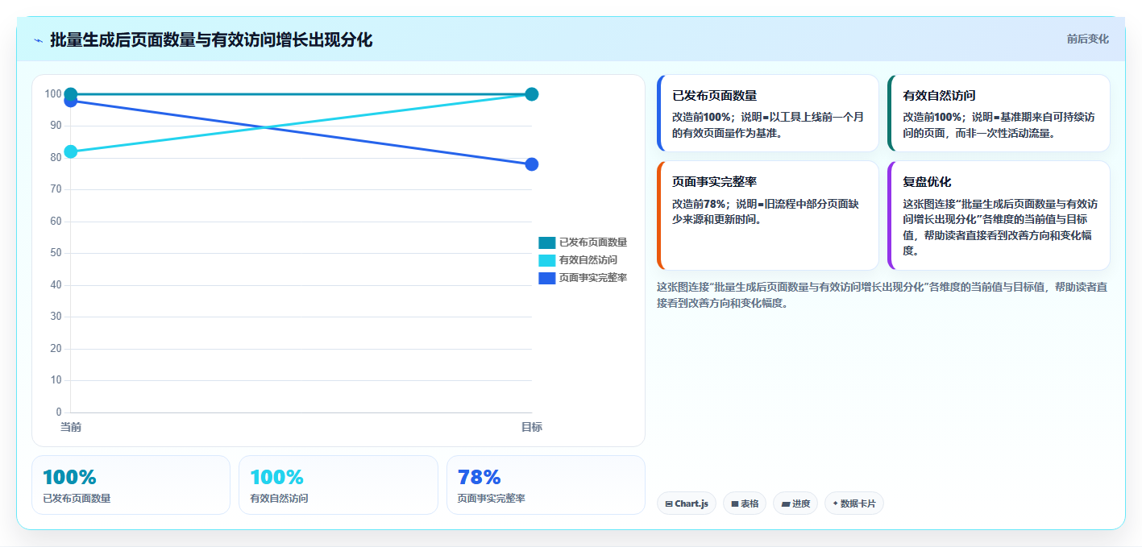Open the 已发布页面数量 info card heading
The height and width of the screenshot is (547, 1142).
coord(715,95)
